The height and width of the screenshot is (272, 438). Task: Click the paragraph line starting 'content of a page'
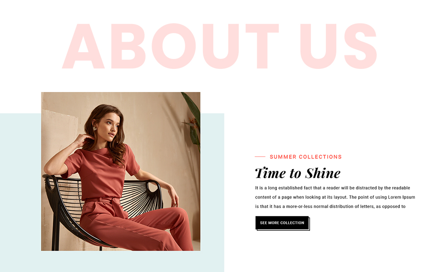(335, 197)
